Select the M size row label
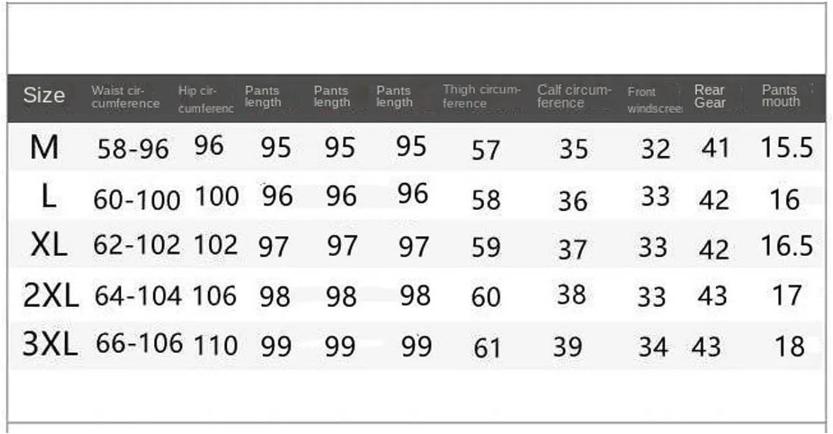833x434 pixels. [44, 147]
